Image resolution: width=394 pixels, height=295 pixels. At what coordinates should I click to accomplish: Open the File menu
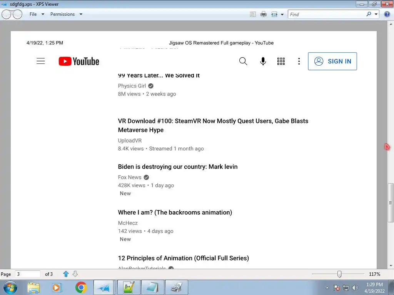[33, 14]
